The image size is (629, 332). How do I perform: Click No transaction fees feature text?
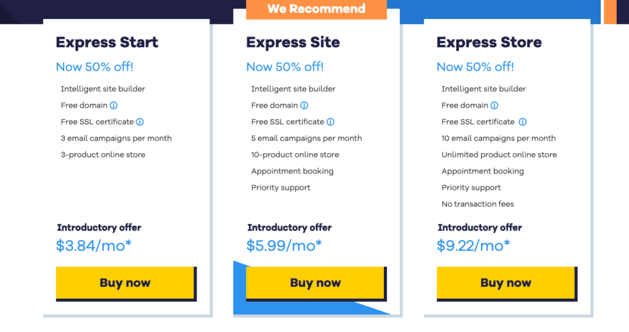477,204
